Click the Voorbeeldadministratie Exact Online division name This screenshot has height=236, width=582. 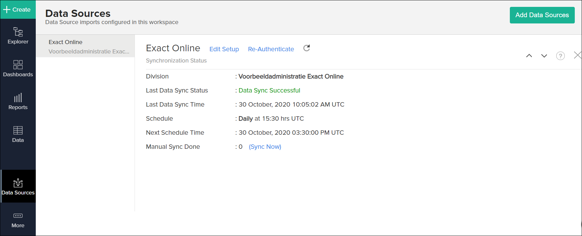click(291, 76)
